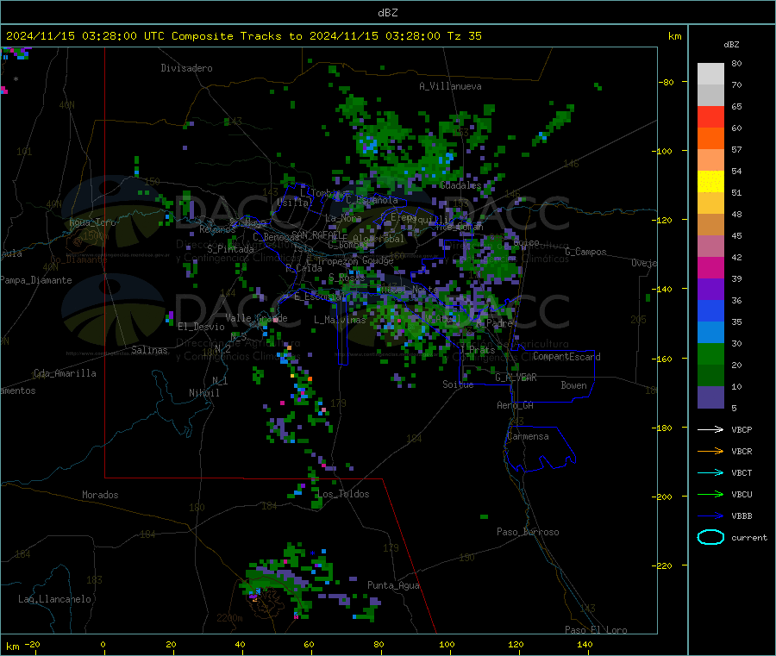Image resolution: width=776 pixels, height=656 pixels.
Task: Click the 'Paso_El_Loro' map label
Action: coord(597,630)
